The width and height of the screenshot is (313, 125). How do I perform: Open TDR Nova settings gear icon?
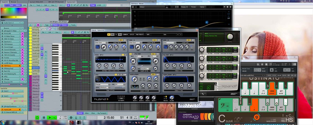pyautogui.click(x=227, y=7)
